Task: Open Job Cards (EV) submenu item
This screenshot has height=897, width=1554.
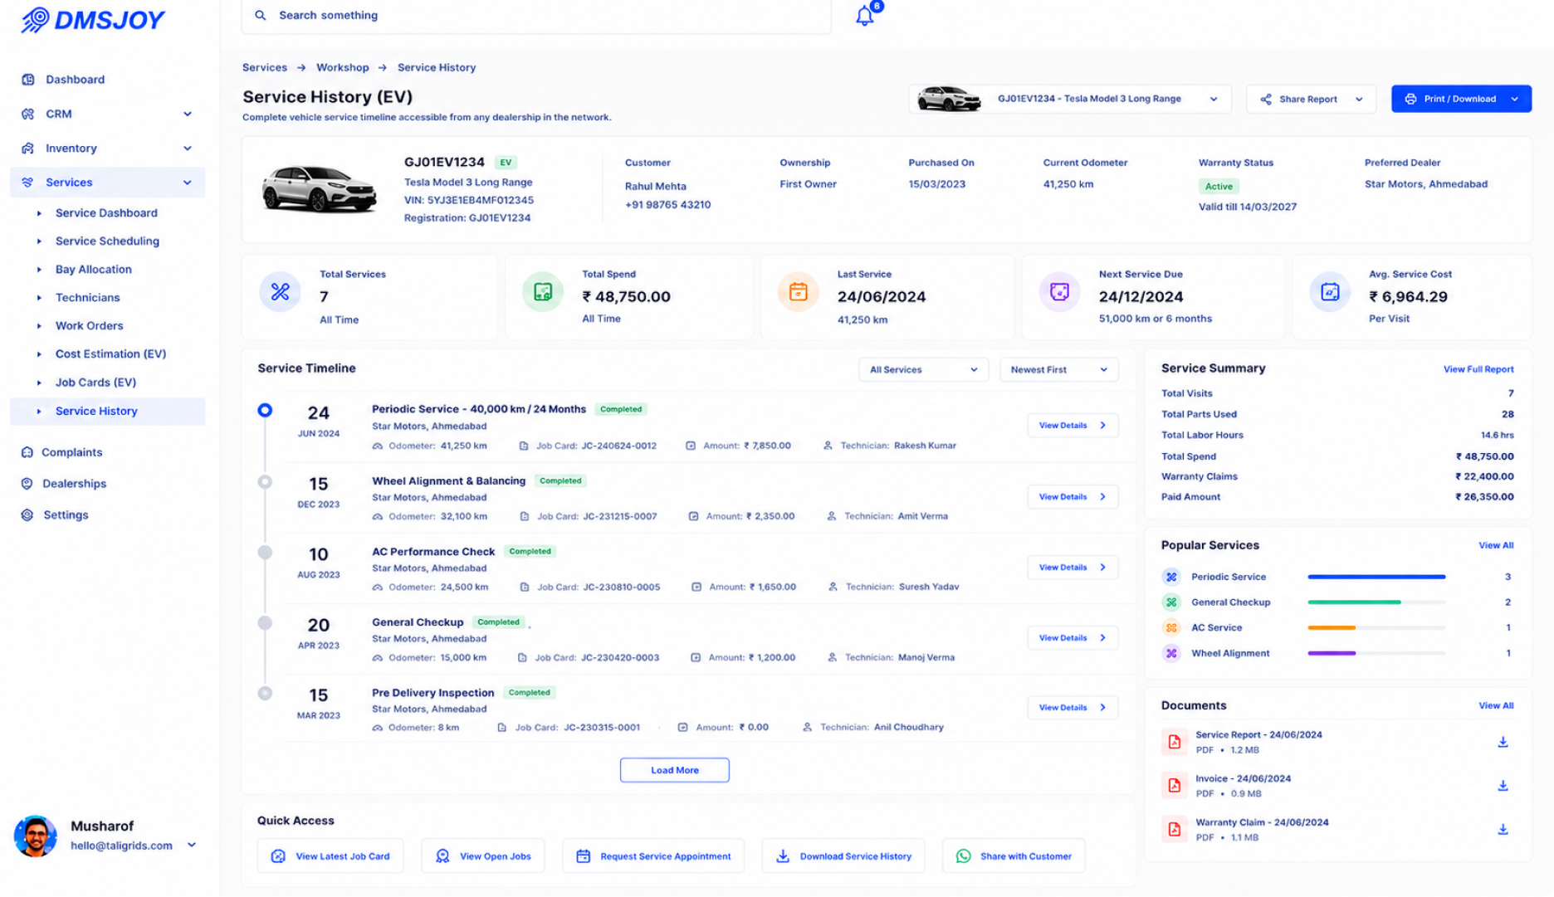Action: (x=95, y=383)
